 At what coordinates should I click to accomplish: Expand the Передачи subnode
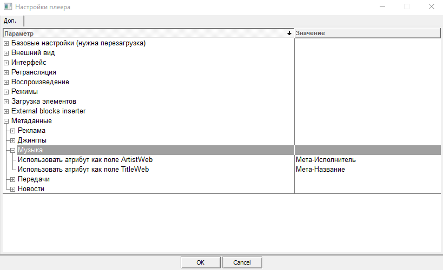click(x=13, y=179)
